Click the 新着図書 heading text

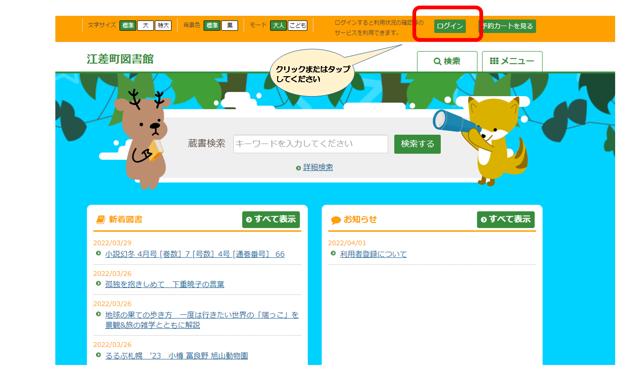(126, 220)
